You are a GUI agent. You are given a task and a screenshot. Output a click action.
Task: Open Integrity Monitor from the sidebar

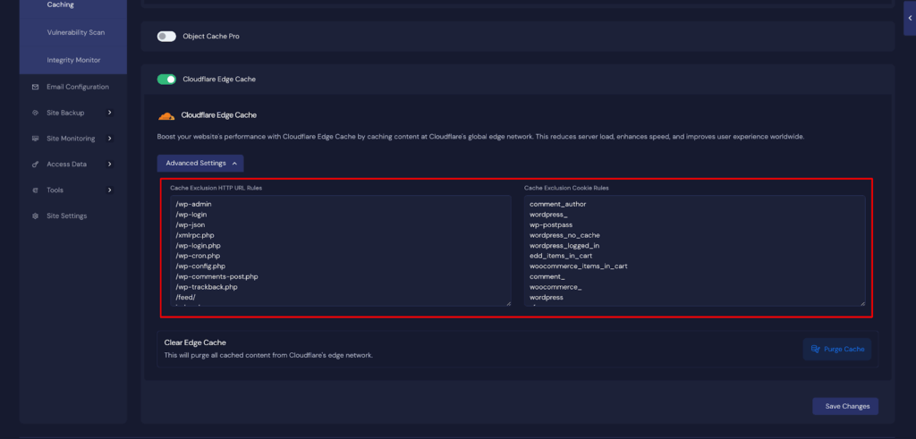pyautogui.click(x=73, y=60)
